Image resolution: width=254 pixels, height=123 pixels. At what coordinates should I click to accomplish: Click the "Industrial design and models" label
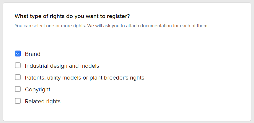62,66
